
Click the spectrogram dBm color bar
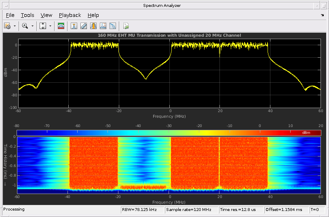[169, 133]
